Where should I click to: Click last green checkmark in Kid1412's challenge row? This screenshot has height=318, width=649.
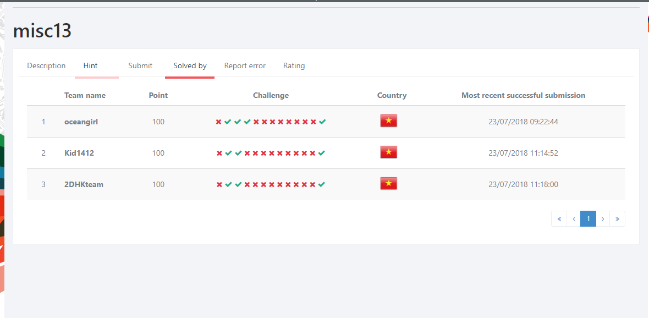click(322, 153)
